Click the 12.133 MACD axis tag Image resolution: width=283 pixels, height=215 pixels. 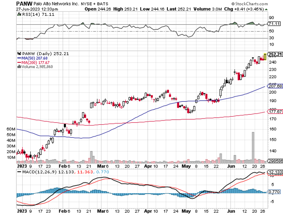coord(275,172)
